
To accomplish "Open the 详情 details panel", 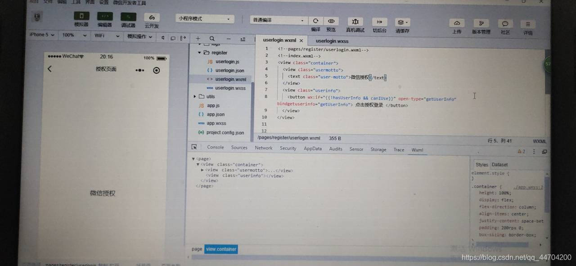I will [x=528, y=24].
